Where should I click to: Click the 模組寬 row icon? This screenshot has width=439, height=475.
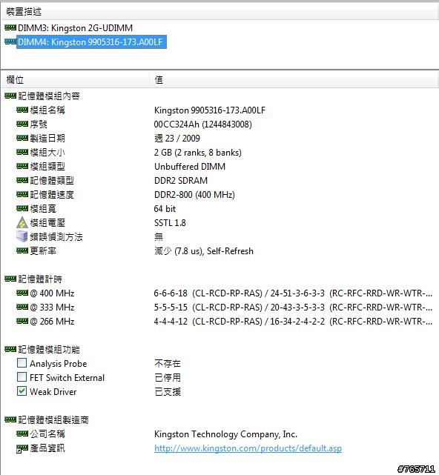[22, 209]
